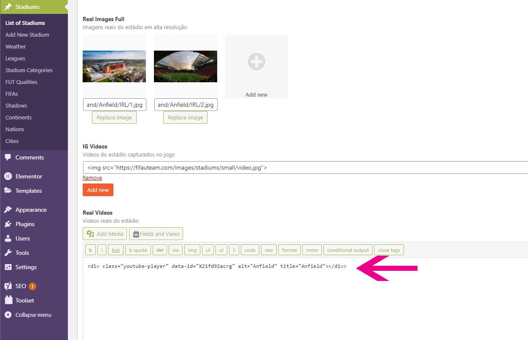Click the Toolset icon in sidebar
The image size is (528, 340).
click(8, 300)
